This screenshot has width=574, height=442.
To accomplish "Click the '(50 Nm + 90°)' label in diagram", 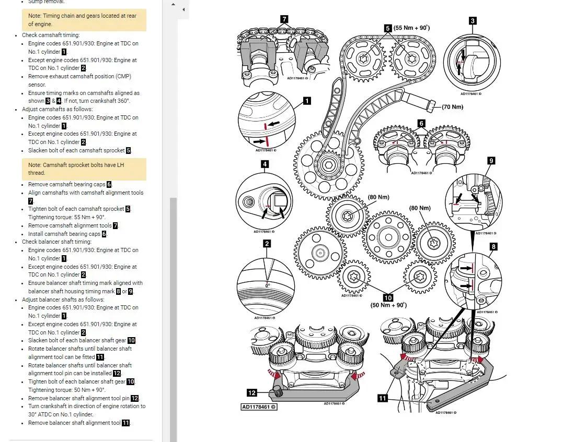I will click(388, 305).
